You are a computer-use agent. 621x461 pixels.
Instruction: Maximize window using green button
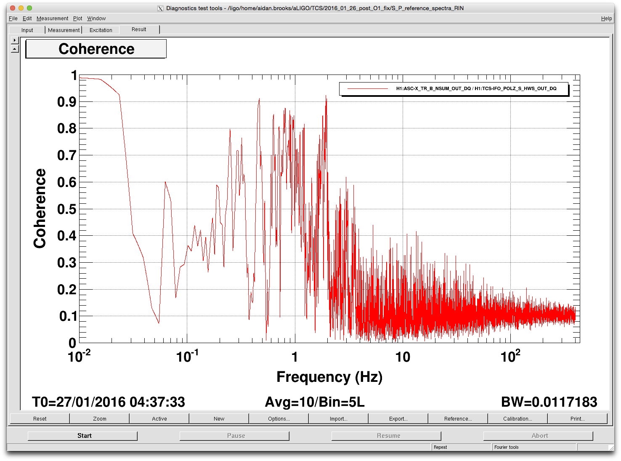(x=29, y=8)
